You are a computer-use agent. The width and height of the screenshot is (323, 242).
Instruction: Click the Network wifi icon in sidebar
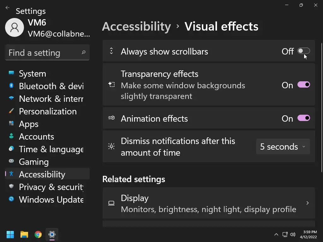point(11,98)
